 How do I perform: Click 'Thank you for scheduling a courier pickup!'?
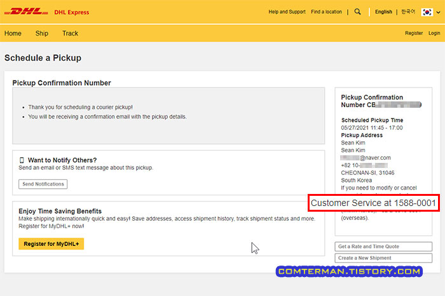80,107
